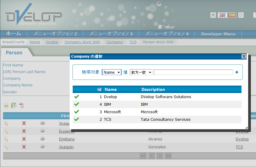This screenshot has height=167, width=256.
Task: Delete the Eugenia row with red X
Action: (24, 131)
